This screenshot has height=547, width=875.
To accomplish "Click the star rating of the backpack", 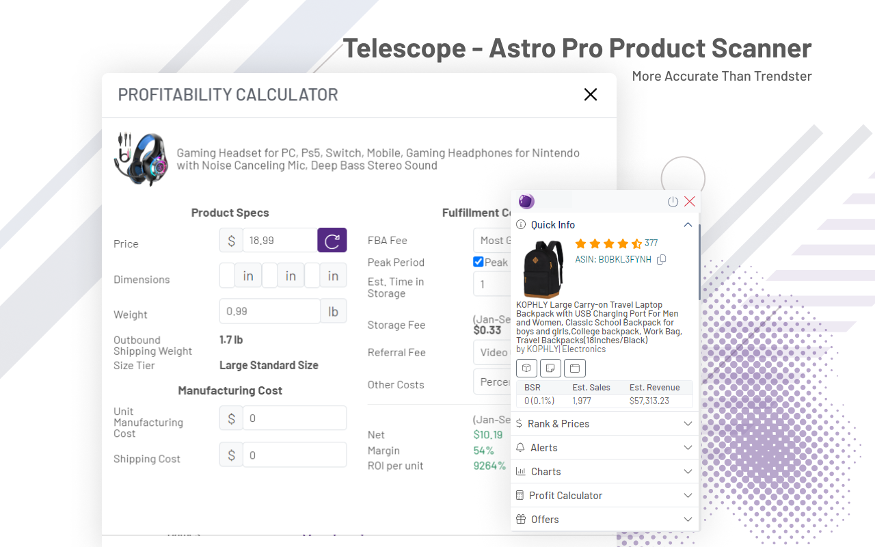I will [x=608, y=243].
